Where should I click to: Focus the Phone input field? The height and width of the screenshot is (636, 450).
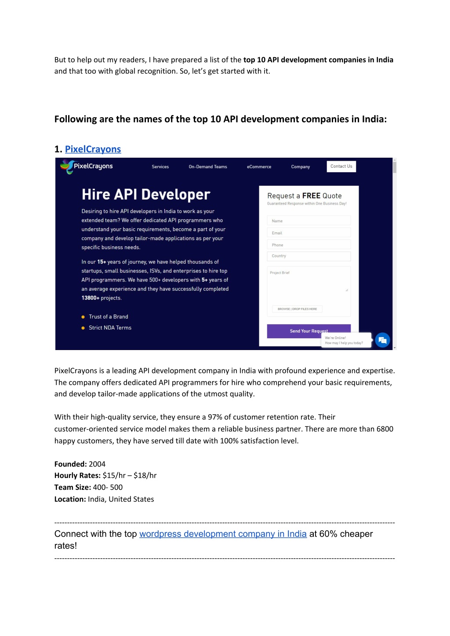coord(309,245)
